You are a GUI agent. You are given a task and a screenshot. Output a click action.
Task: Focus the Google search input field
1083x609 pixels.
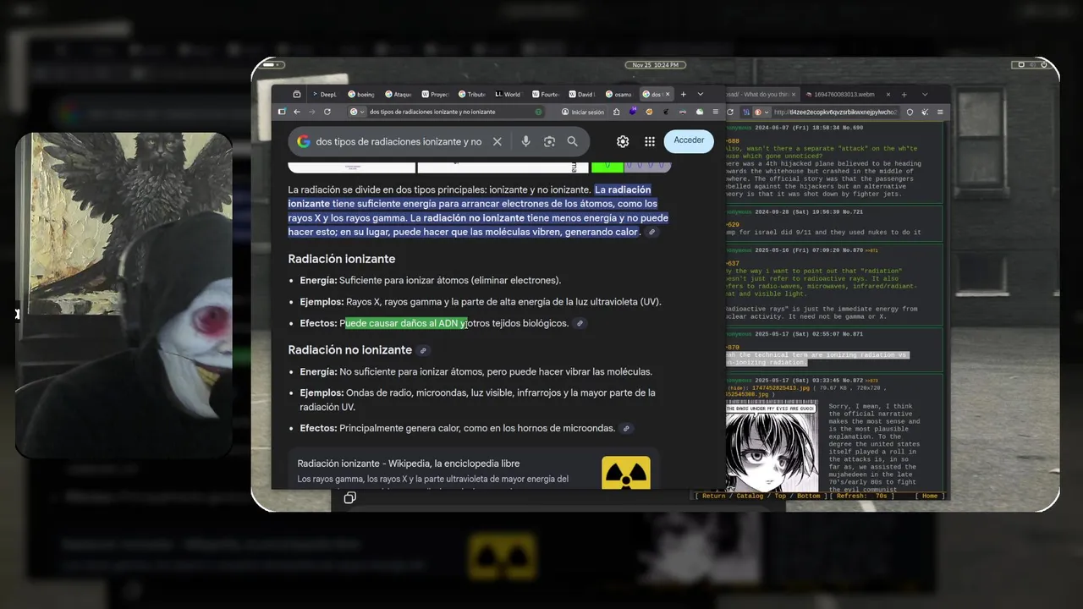(398, 141)
